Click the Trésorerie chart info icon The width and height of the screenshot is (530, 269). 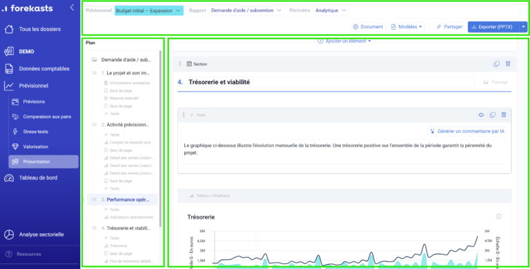[x=498, y=217]
